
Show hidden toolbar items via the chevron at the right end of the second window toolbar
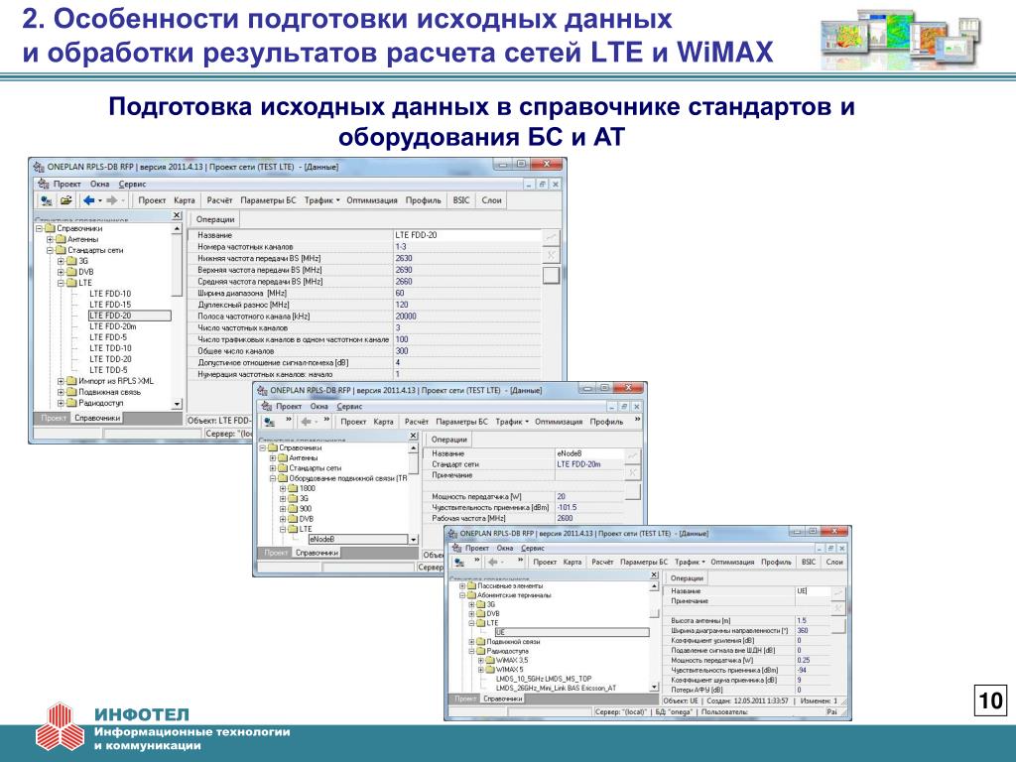pyautogui.click(x=637, y=421)
